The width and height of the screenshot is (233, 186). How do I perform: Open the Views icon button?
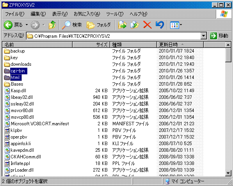click(174, 25)
